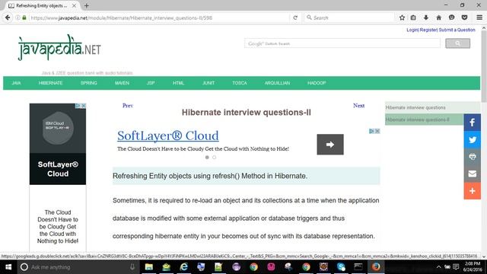
Task: Reload the page with the refresh icon
Action: point(295,18)
